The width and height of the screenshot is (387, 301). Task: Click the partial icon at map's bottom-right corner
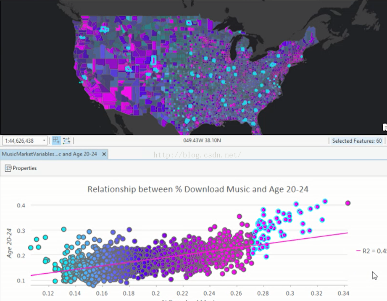pos(384,127)
